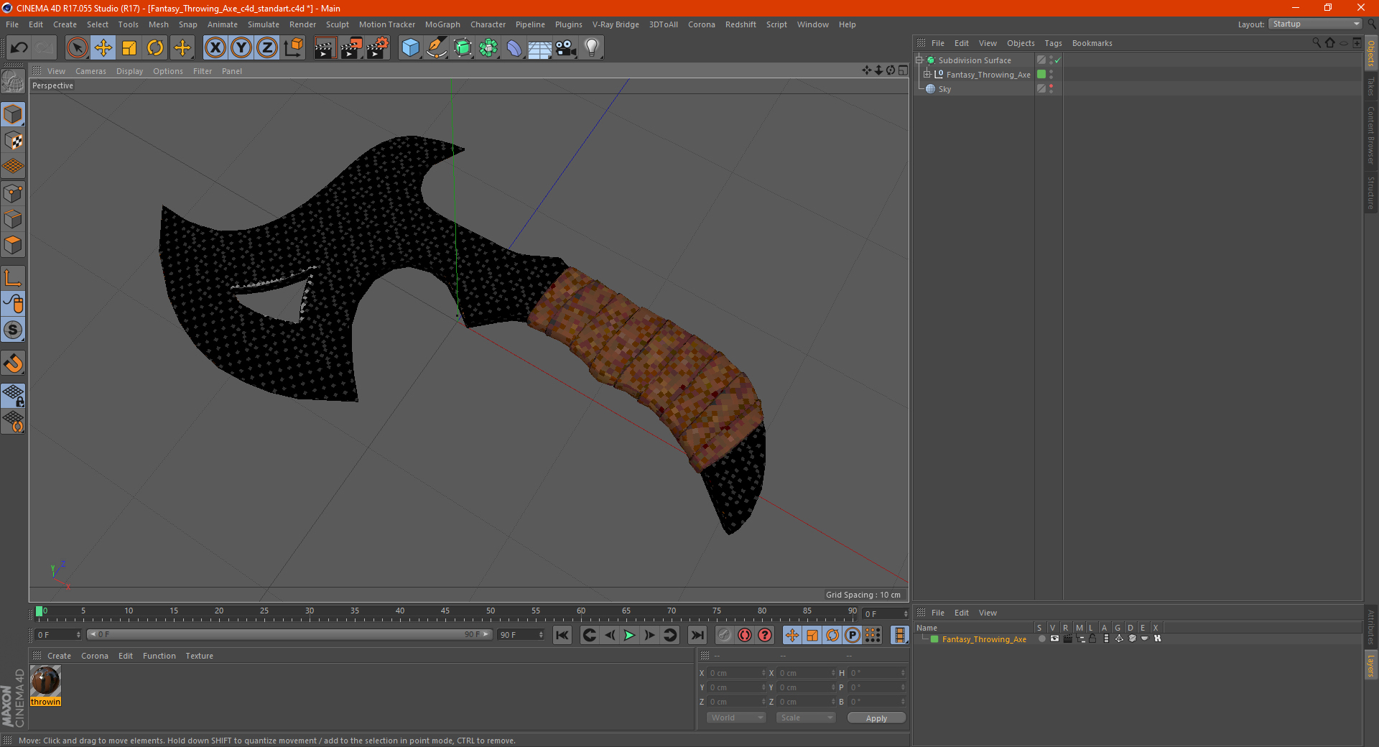
Task: Toggle Sky visibility dots
Action: 1051,89
